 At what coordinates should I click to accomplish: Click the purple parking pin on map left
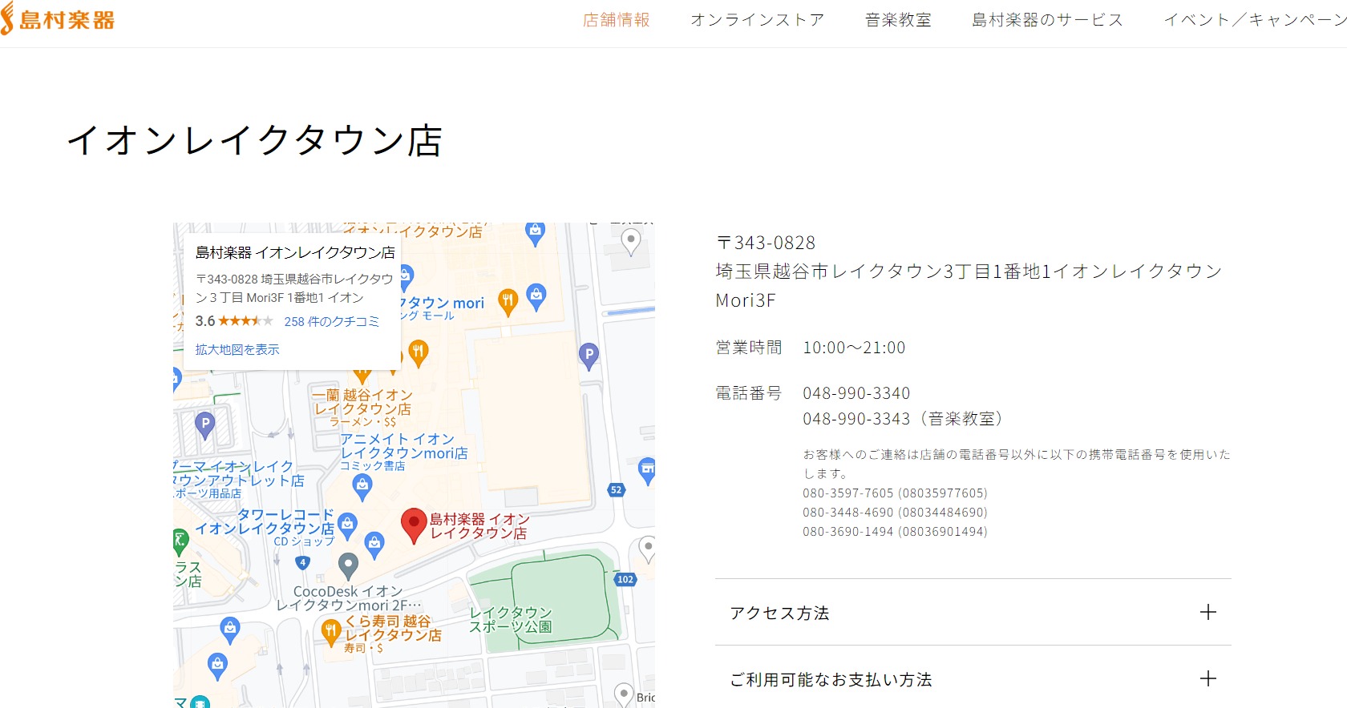pos(205,424)
